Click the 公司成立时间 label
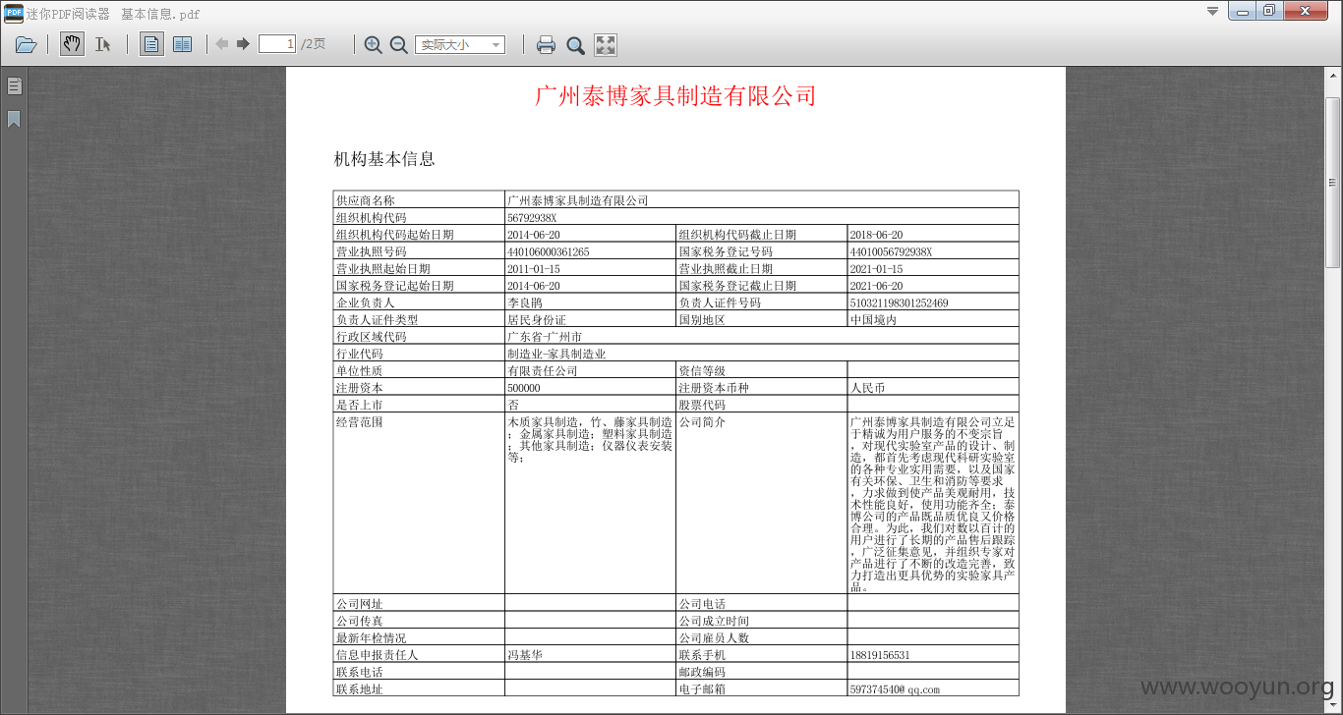This screenshot has width=1343, height=715. tap(714, 621)
